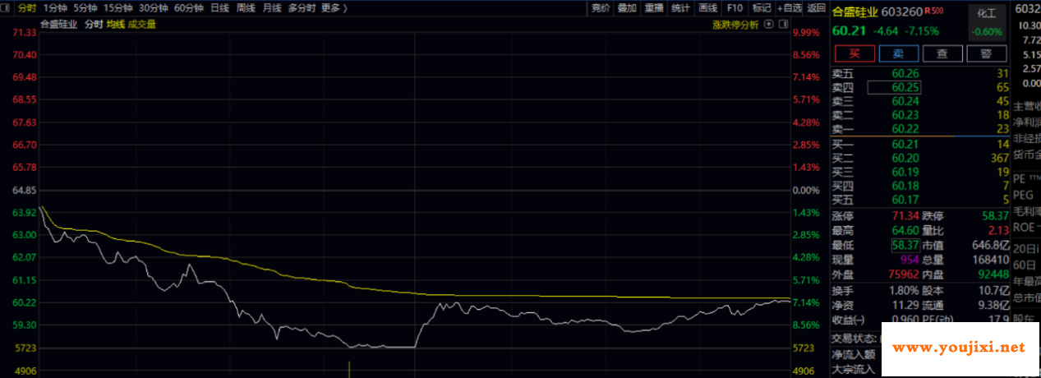Select the 60分钟 chart tab
Image resolution: width=1041 pixels, height=378 pixels.
pos(188,7)
